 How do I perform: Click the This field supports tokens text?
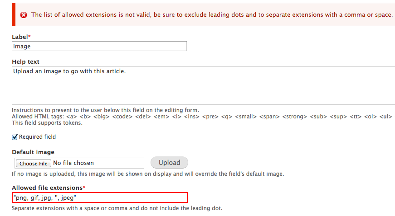pos(47,123)
